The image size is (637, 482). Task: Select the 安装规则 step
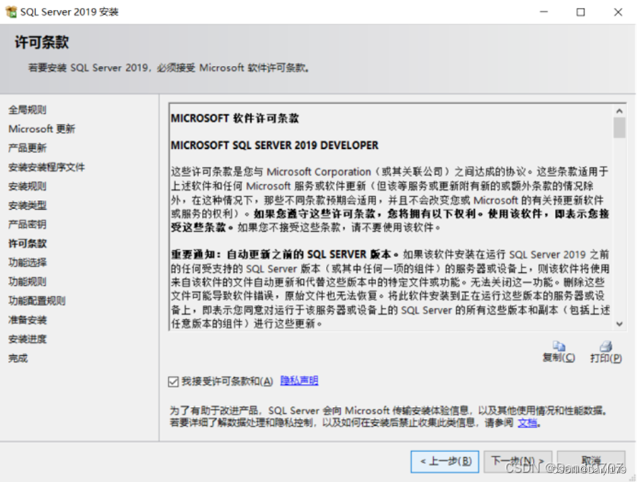pos(28,186)
